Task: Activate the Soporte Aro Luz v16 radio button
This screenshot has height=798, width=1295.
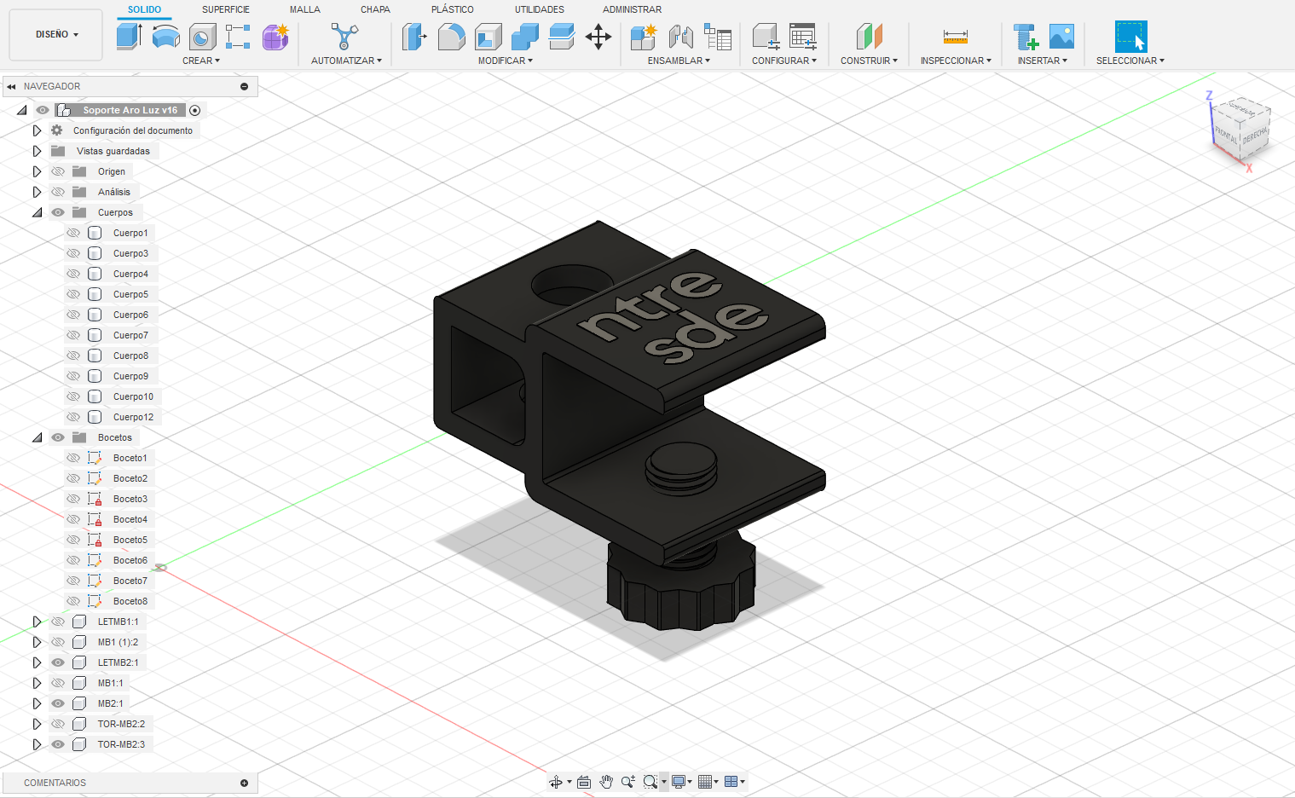Action: coord(195,110)
